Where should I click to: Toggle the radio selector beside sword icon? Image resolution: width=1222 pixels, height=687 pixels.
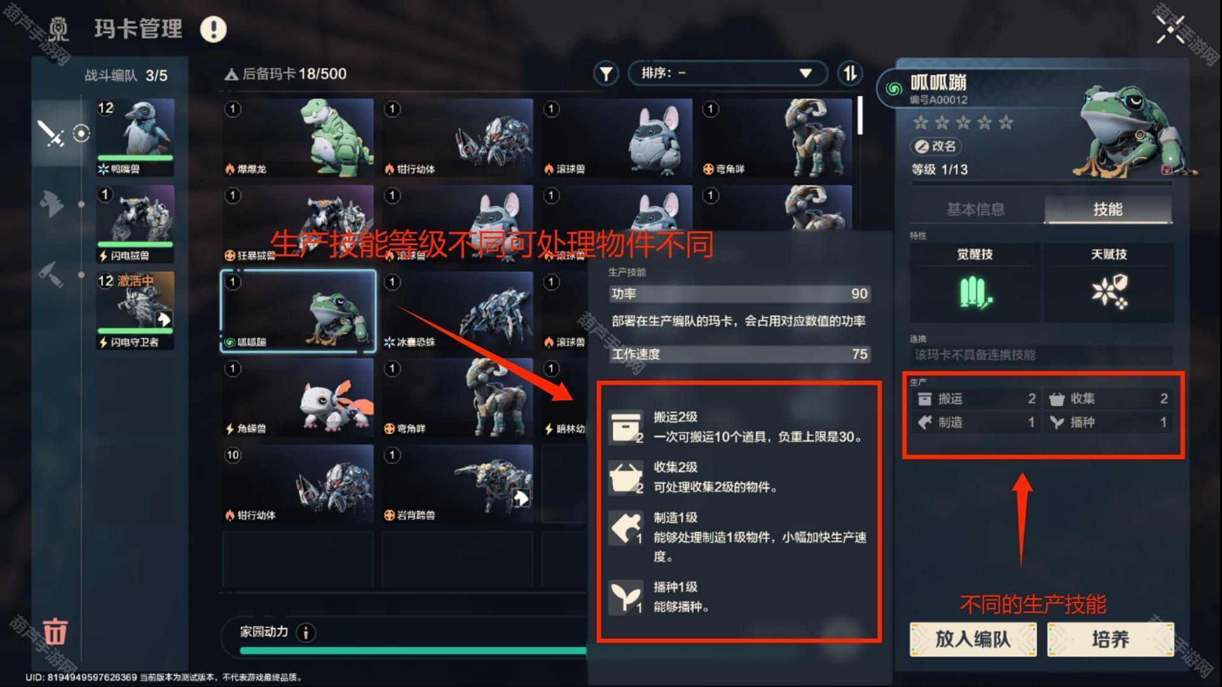tap(81, 133)
